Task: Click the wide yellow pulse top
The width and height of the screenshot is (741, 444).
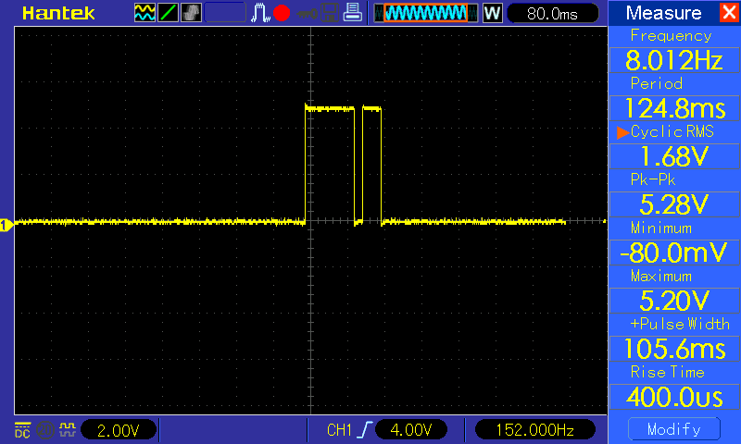Action: click(x=330, y=108)
